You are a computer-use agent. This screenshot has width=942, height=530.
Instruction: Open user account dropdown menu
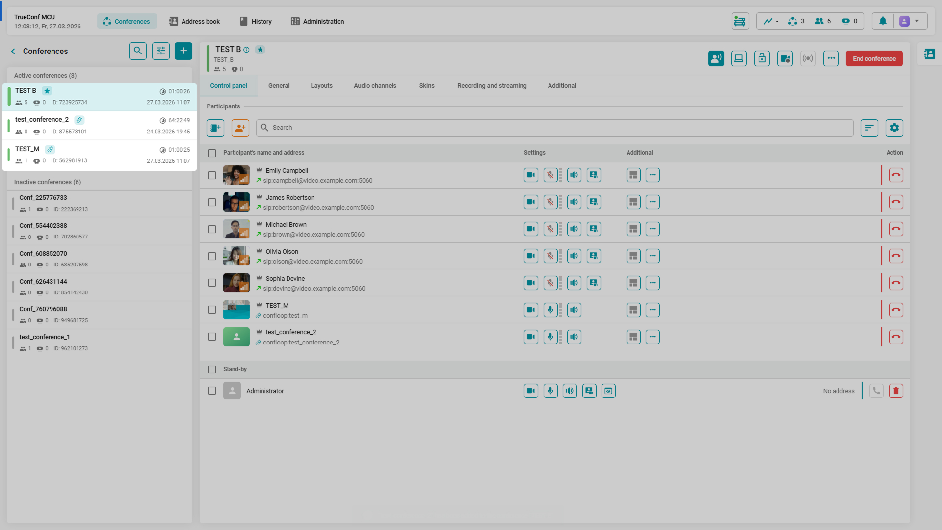(x=916, y=21)
